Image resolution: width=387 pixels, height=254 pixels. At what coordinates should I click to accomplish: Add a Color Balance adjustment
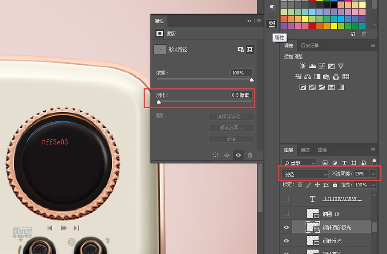307,77
